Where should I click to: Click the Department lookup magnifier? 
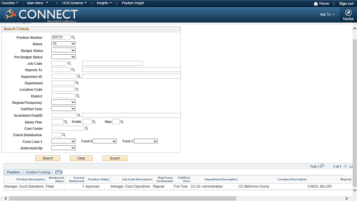(77, 83)
